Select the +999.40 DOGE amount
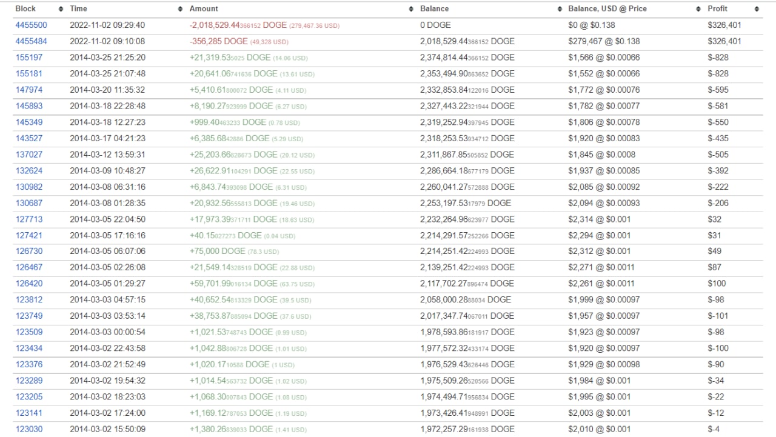 click(228, 122)
